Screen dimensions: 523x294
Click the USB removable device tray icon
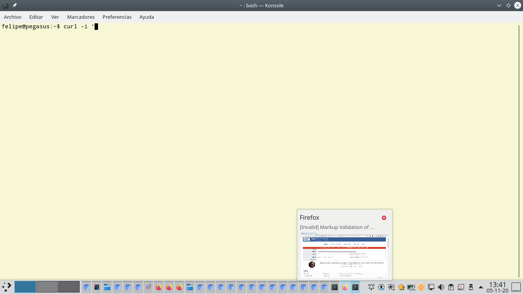click(471, 287)
